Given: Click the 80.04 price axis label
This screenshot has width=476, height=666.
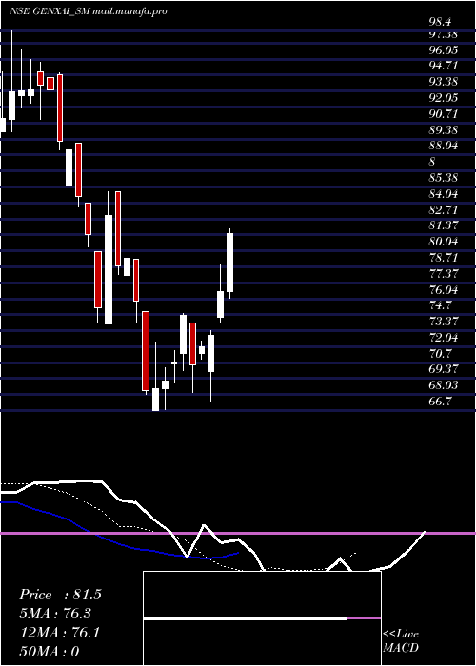Looking at the screenshot, I should tap(444, 242).
